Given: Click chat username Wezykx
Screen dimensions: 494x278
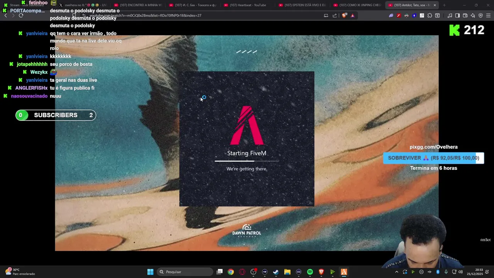Looking at the screenshot, I should 39,72.
